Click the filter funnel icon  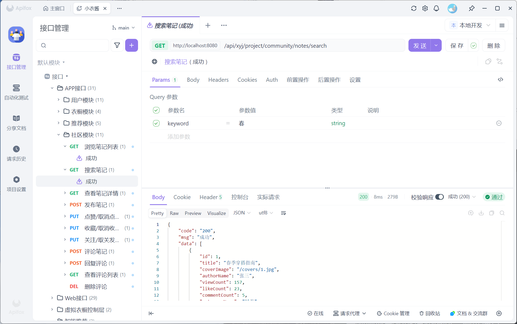(x=117, y=45)
